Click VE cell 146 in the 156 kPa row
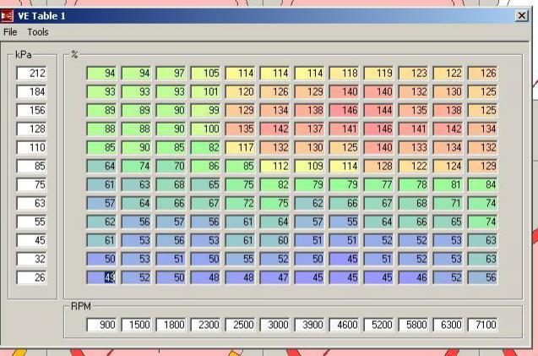This screenshot has height=356, width=538. [x=344, y=110]
